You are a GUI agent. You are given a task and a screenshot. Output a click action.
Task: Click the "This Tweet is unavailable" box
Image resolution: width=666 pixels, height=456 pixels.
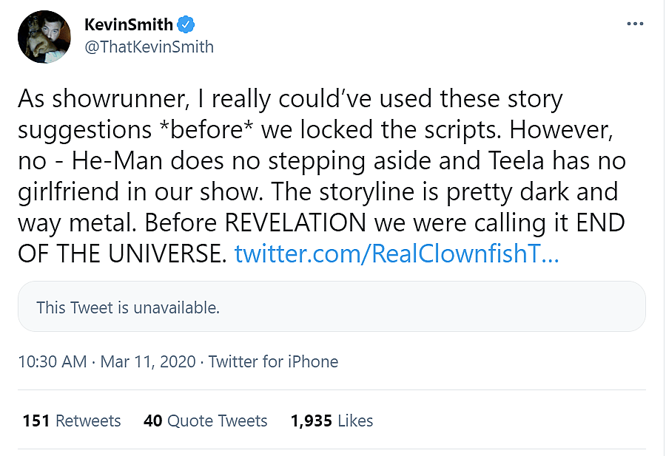(332, 307)
